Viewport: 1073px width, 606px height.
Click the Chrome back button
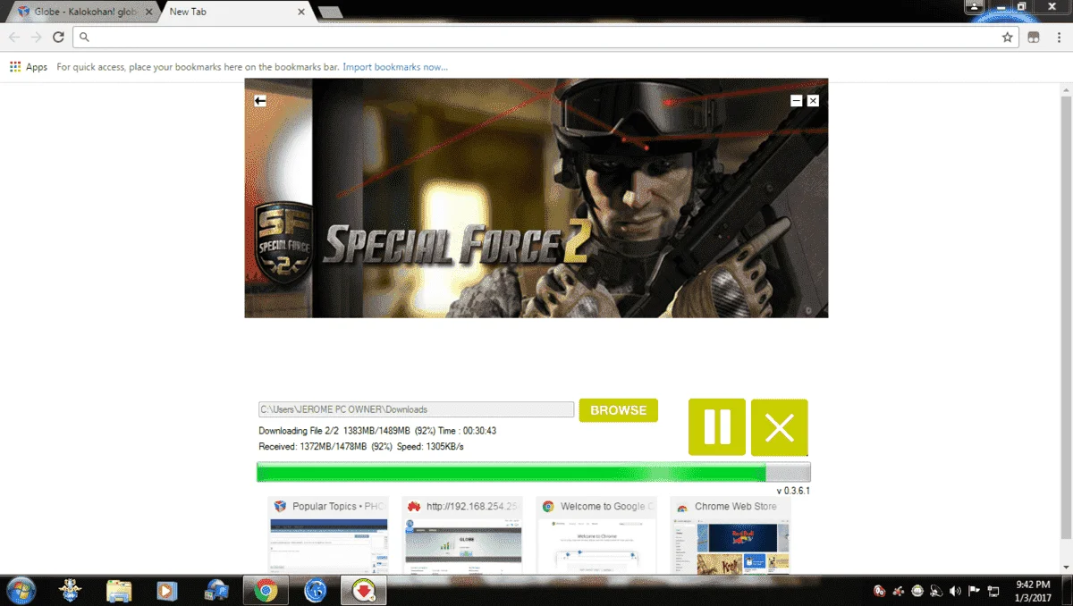click(14, 38)
